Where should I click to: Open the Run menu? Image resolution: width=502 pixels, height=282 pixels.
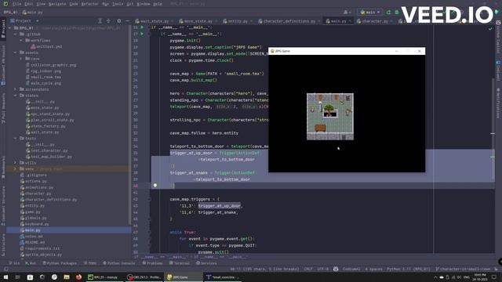106,4
